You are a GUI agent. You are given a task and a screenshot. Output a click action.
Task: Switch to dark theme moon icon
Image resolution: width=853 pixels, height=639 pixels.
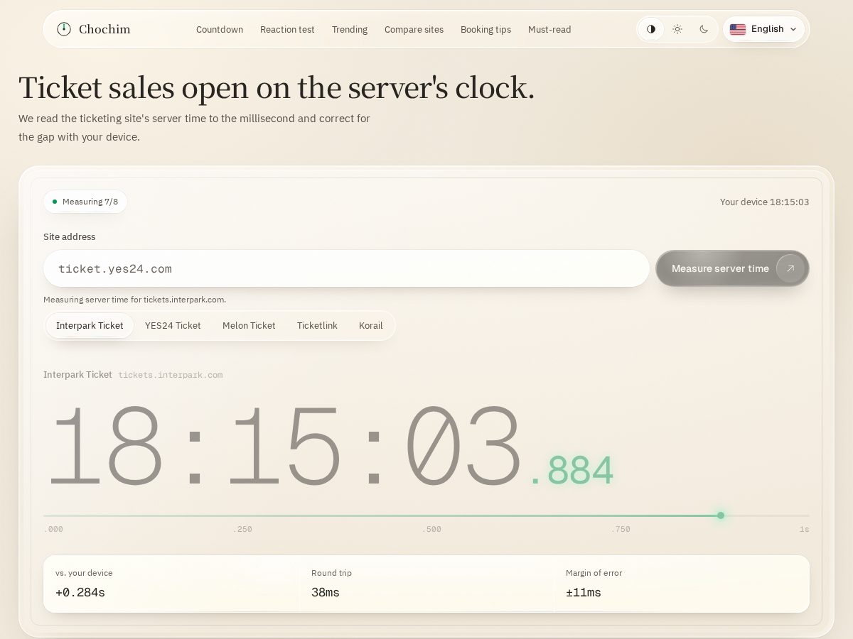click(704, 29)
